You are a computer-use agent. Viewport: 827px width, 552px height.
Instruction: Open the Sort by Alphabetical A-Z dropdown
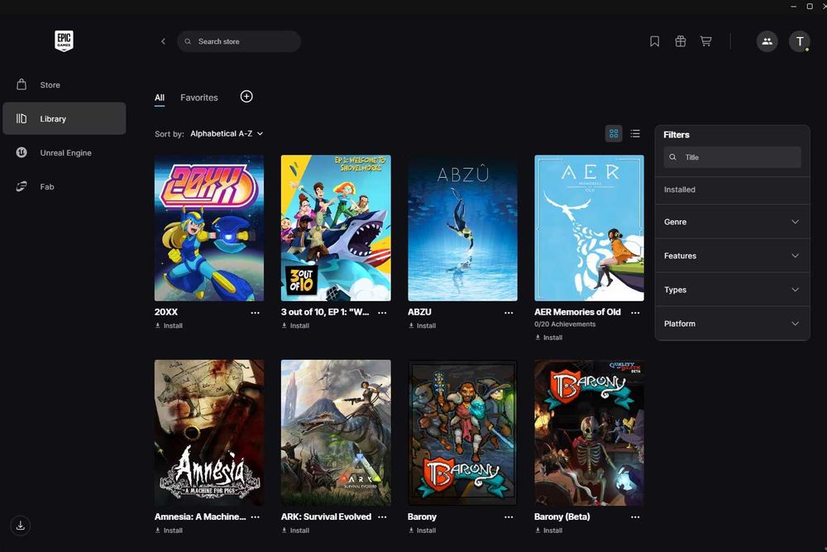pyautogui.click(x=227, y=133)
